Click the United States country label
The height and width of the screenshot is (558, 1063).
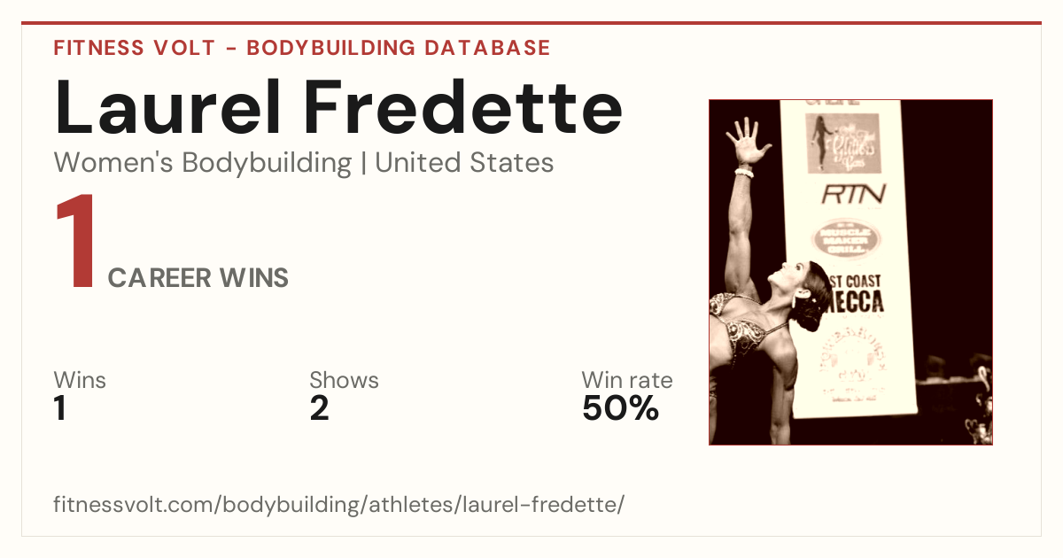click(464, 163)
